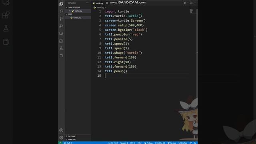This screenshot has height=144, width=256.
Task: Open the Search view in activity bar
Action: [61, 11]
